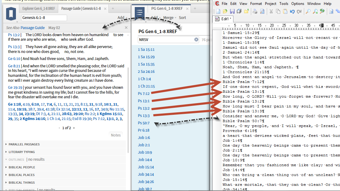Image resolution: width=340 pixels, height=191 pixels.
Task: Switch to Explorer Gen 6_1-8 XREF tab
Action: (39, 9)
